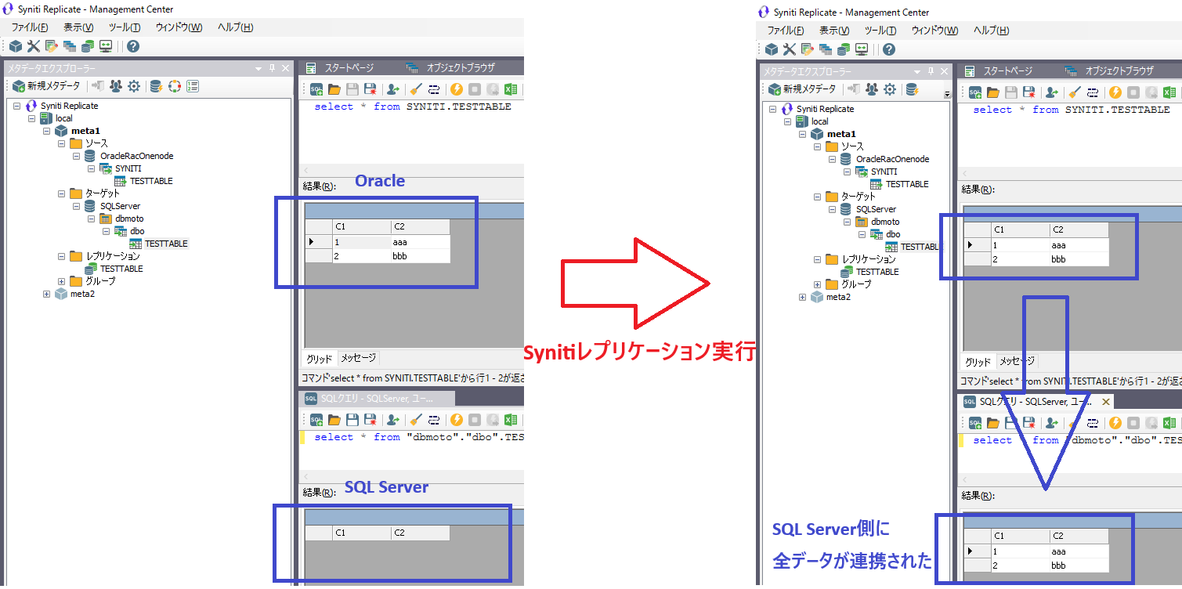The image size is (1182, 589).
Task: Click the word wrap icon in left Oracle query toolbar
Action: (x=433, y=90)
